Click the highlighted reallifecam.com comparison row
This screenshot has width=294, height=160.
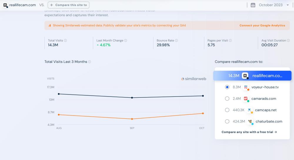[252, 76]
